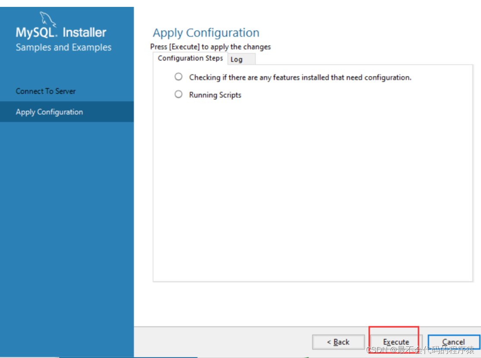The image size is (481, 358).
Task: Click empty area of the configuration steps panel
Action: coord(312,194)
